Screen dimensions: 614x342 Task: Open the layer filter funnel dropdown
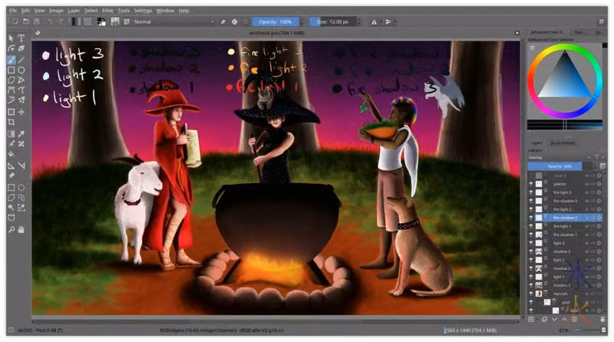tap(598, 157)
